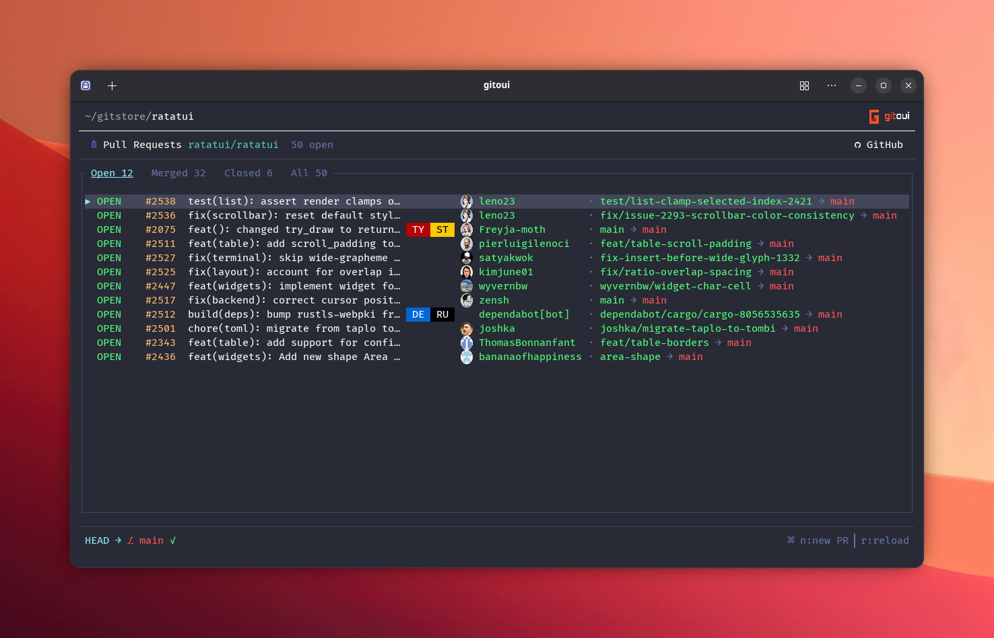Click author name dependabot[bot]

coord(524,314)
